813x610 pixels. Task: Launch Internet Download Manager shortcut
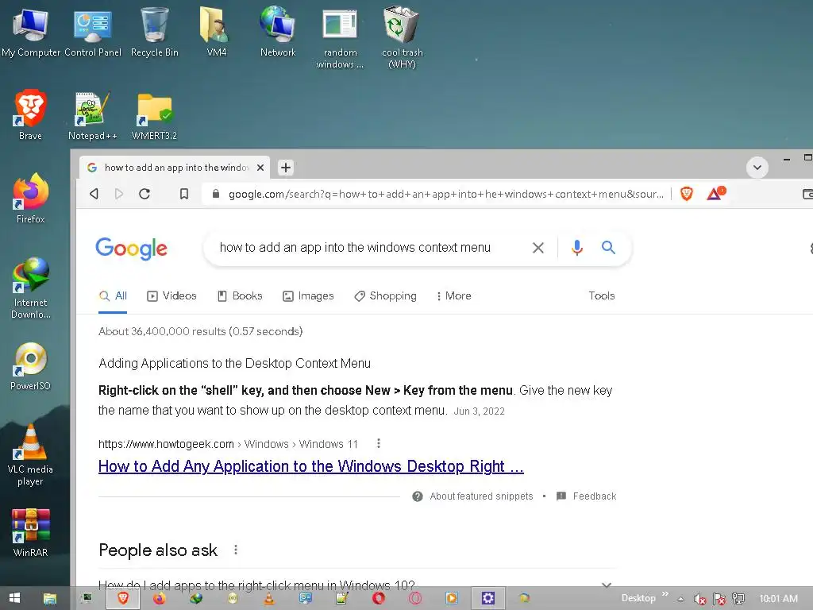pyautogui.click(x=31, y=288)
